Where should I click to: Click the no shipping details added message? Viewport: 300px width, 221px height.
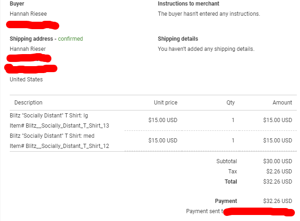coord(206,49)
